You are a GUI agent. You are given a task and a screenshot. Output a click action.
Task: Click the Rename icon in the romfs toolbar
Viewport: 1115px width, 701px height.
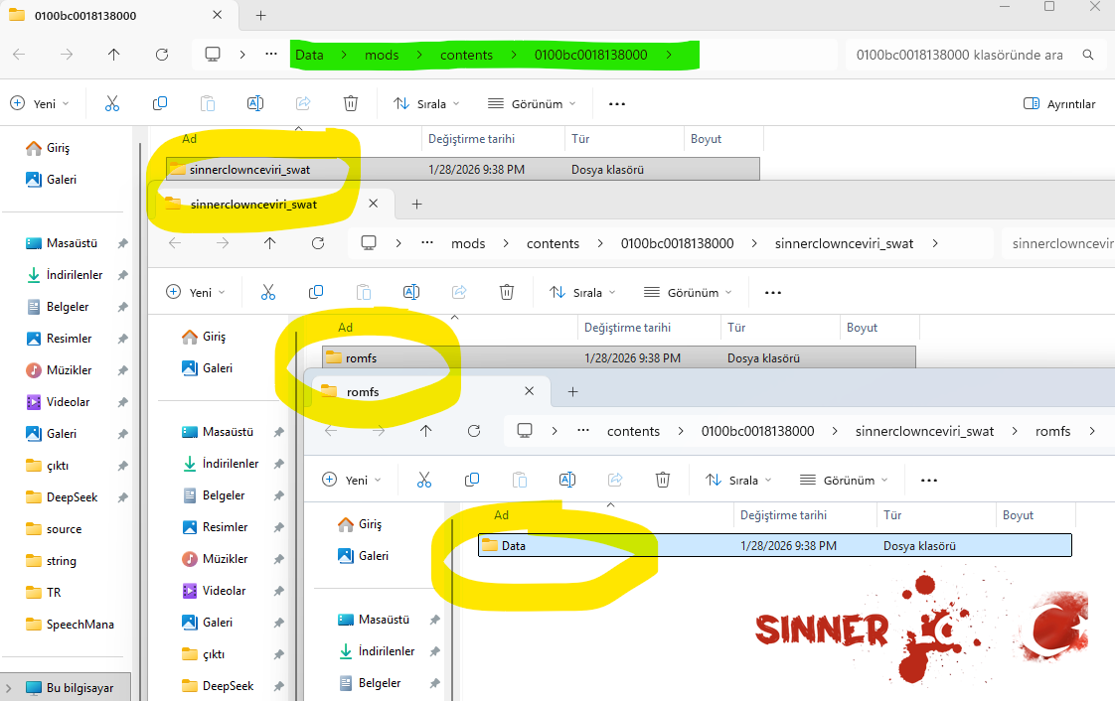[567, 480]
